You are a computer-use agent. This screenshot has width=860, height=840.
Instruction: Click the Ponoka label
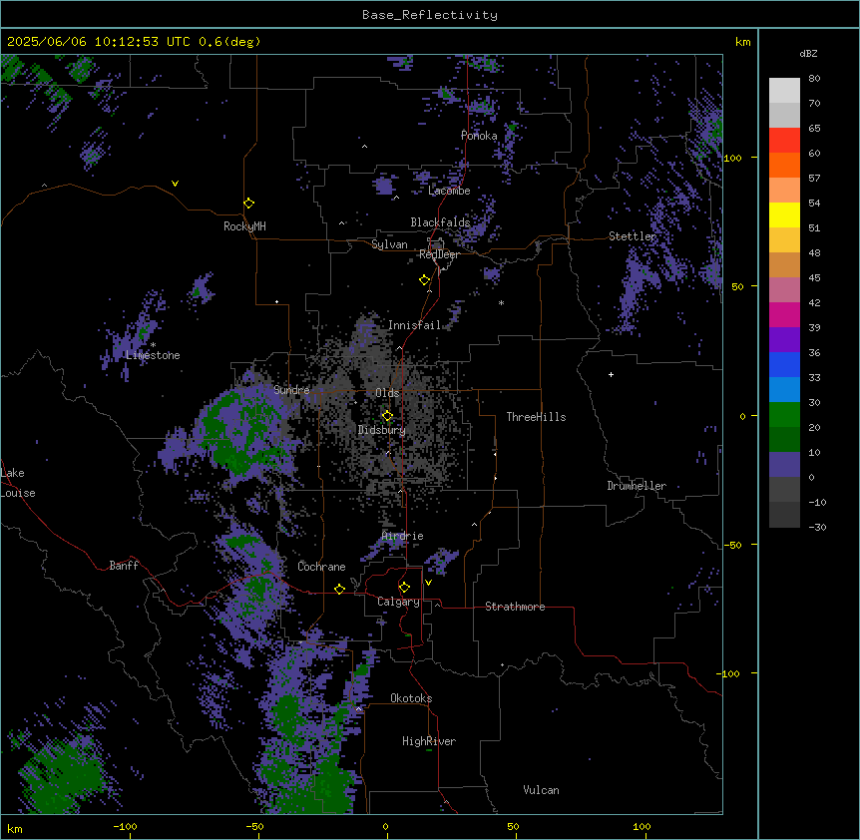pyautogui.click(x=479, y=136)
